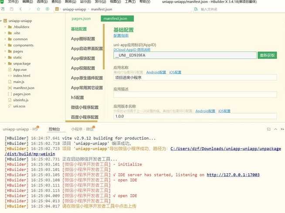Select App模块配置 in the manifest sidebar
Image resolution: width=285 pixels, height=213 pixels.
(83, 58)
